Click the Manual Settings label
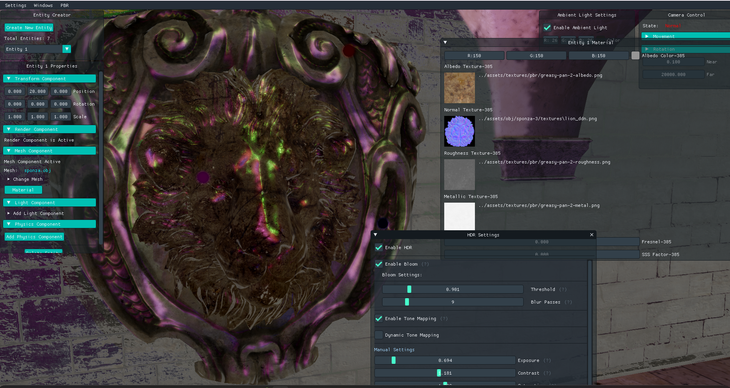This screenshot has height=388, width=730. [394, 350]
